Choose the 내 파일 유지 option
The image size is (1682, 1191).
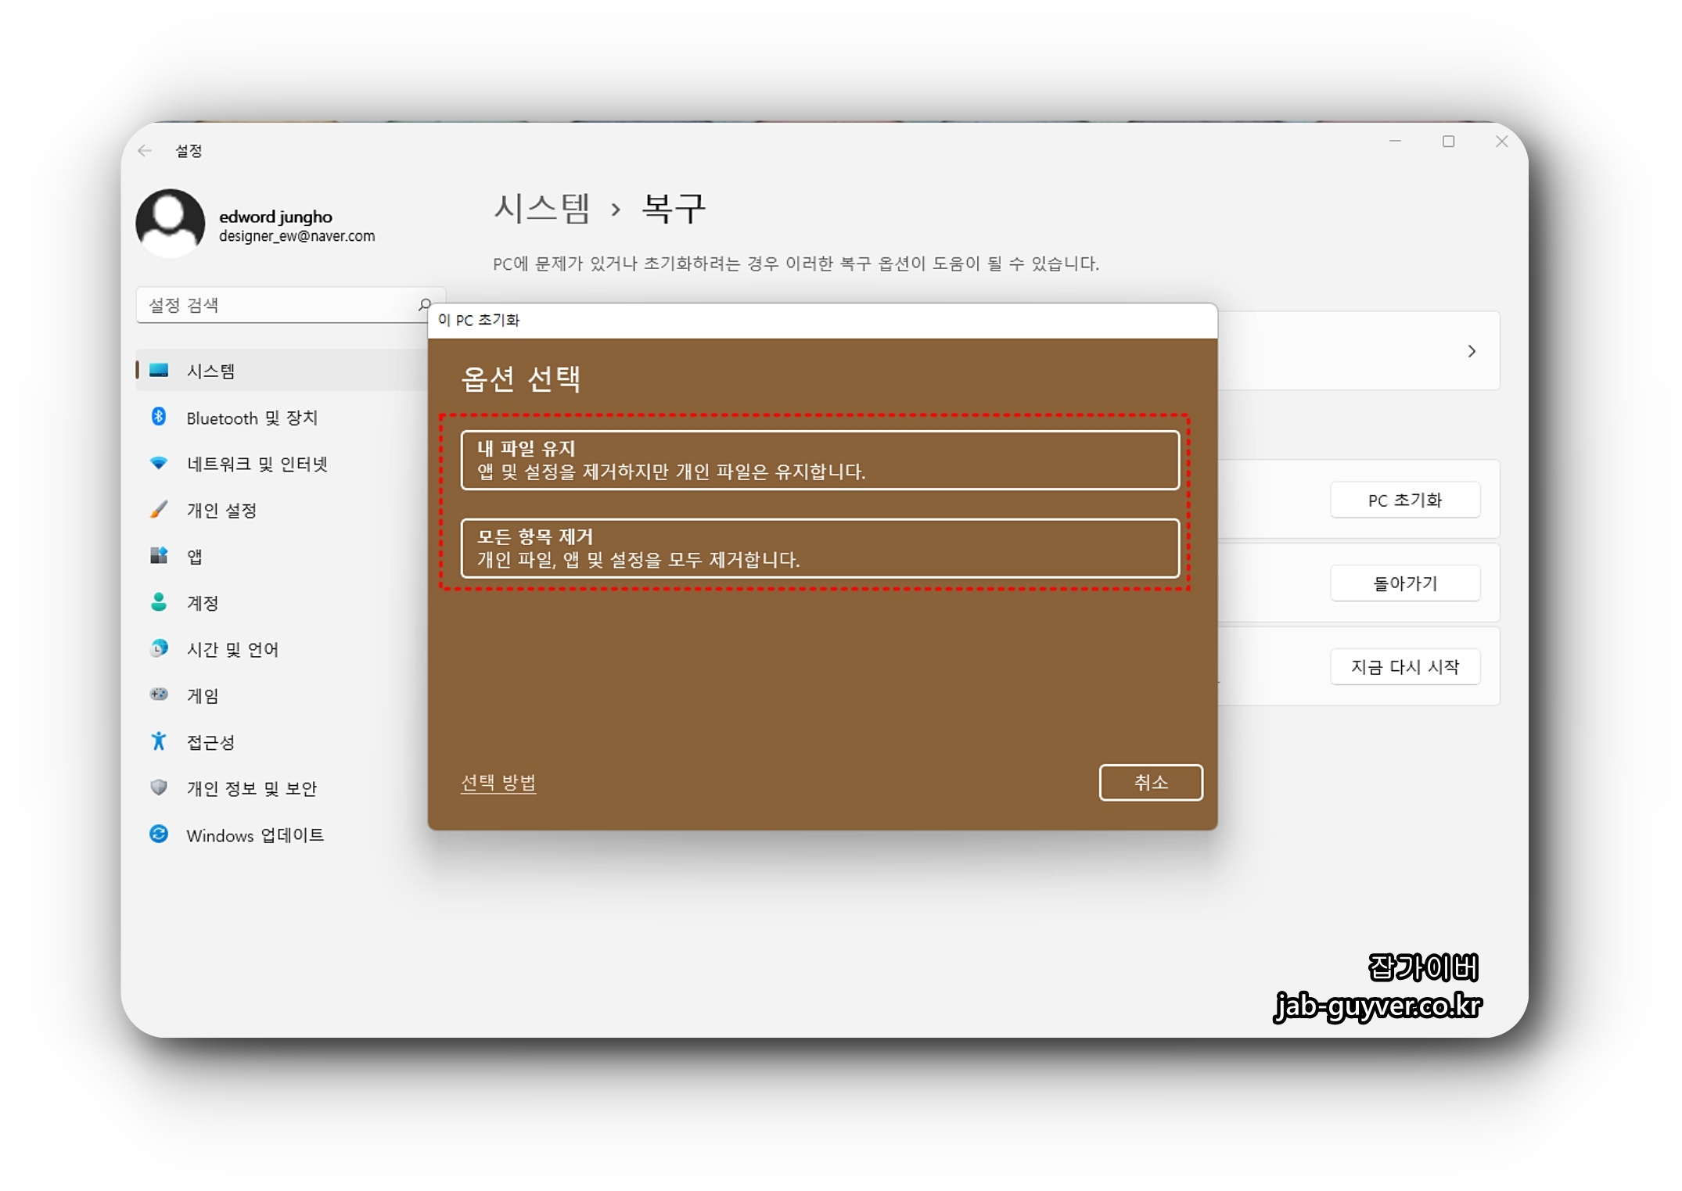[819, 460]
